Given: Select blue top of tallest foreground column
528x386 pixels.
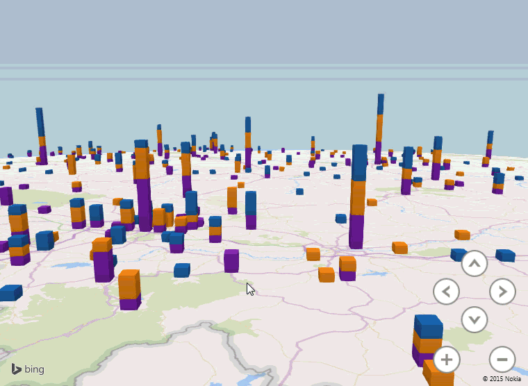Looking at the screenshot, I should click(x=358, y=163).
